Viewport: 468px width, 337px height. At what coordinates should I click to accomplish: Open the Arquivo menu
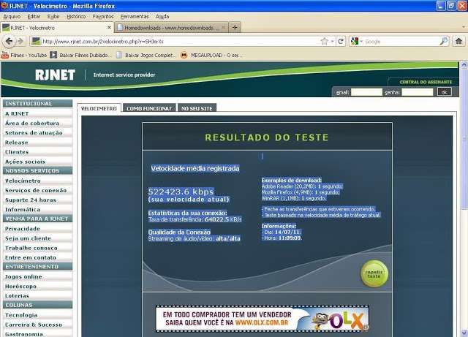point(12,16)
